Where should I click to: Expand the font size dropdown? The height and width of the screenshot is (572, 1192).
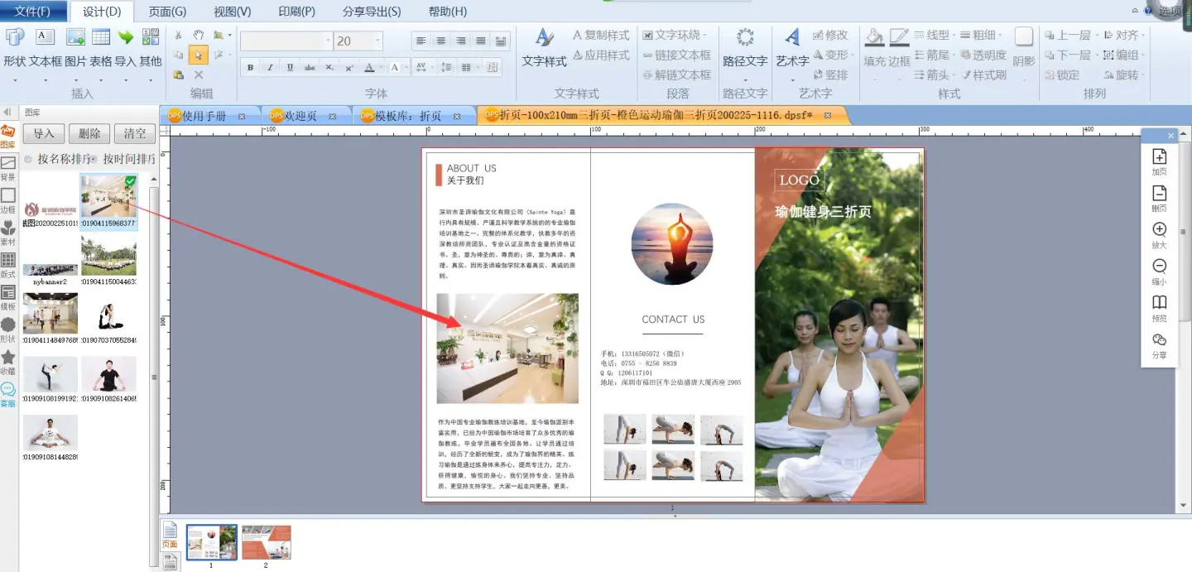tap(377, 41)
